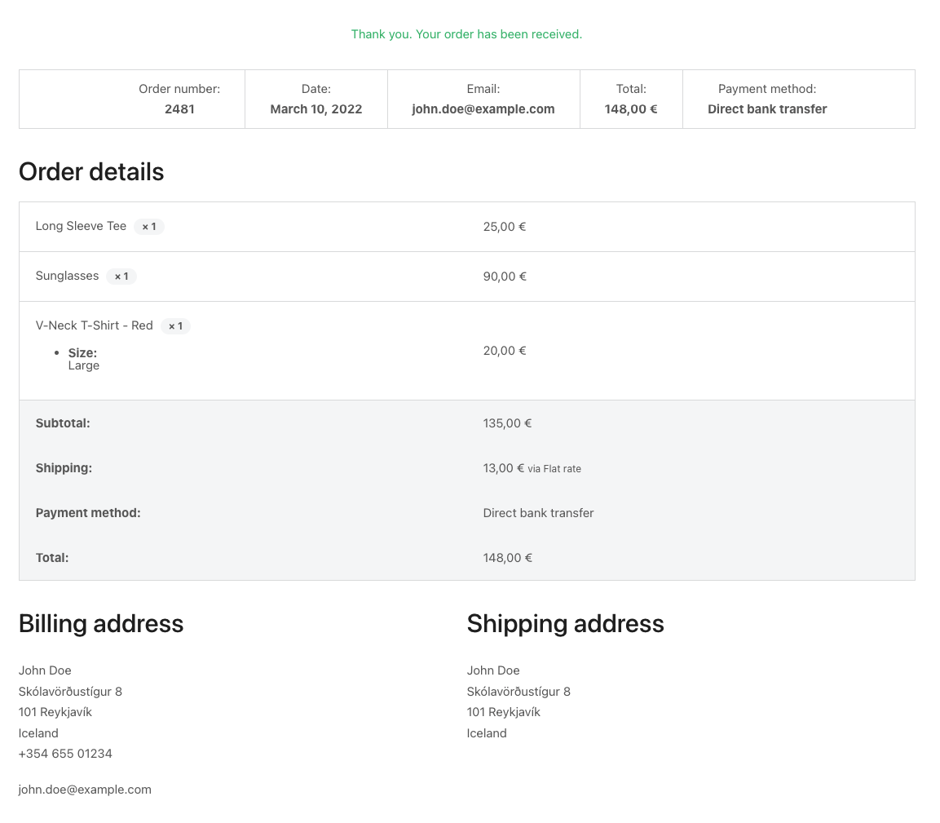Click the order confirmation thank you message
Viewport: 940px width, 823px height.
466,34
